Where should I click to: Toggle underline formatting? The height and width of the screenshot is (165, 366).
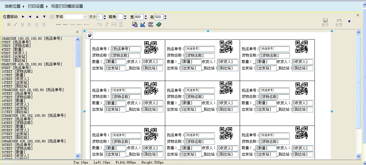click(22, 25)
